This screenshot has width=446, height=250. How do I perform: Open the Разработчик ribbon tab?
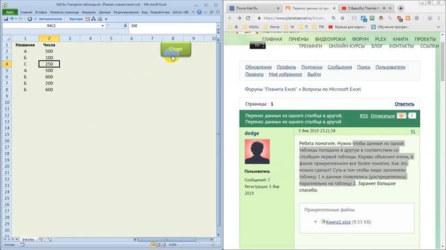160,12
